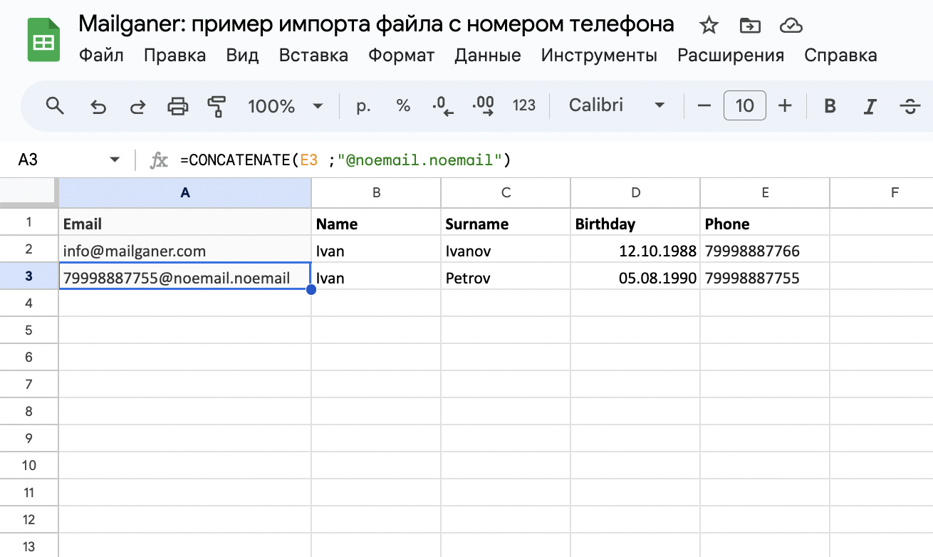Open the Google Sheets home icon
Viewport: 933px width, 557px height.
pyautogui.click(x=43, y=41)
